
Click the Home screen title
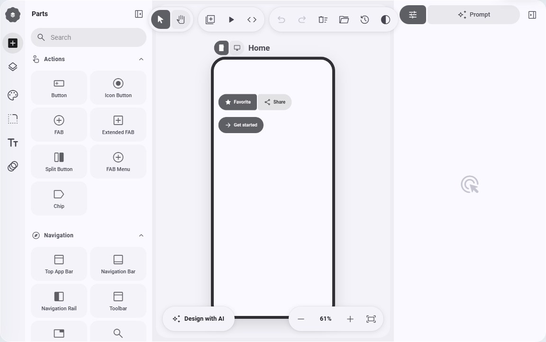click(x=259, y=48)
